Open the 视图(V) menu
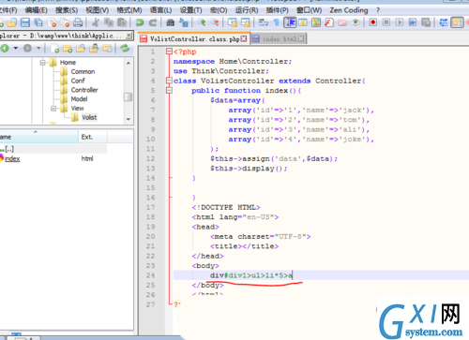Image resolution: width=469 pixels, height=340 pixels. pyautogui.click(x=98, y=10)
